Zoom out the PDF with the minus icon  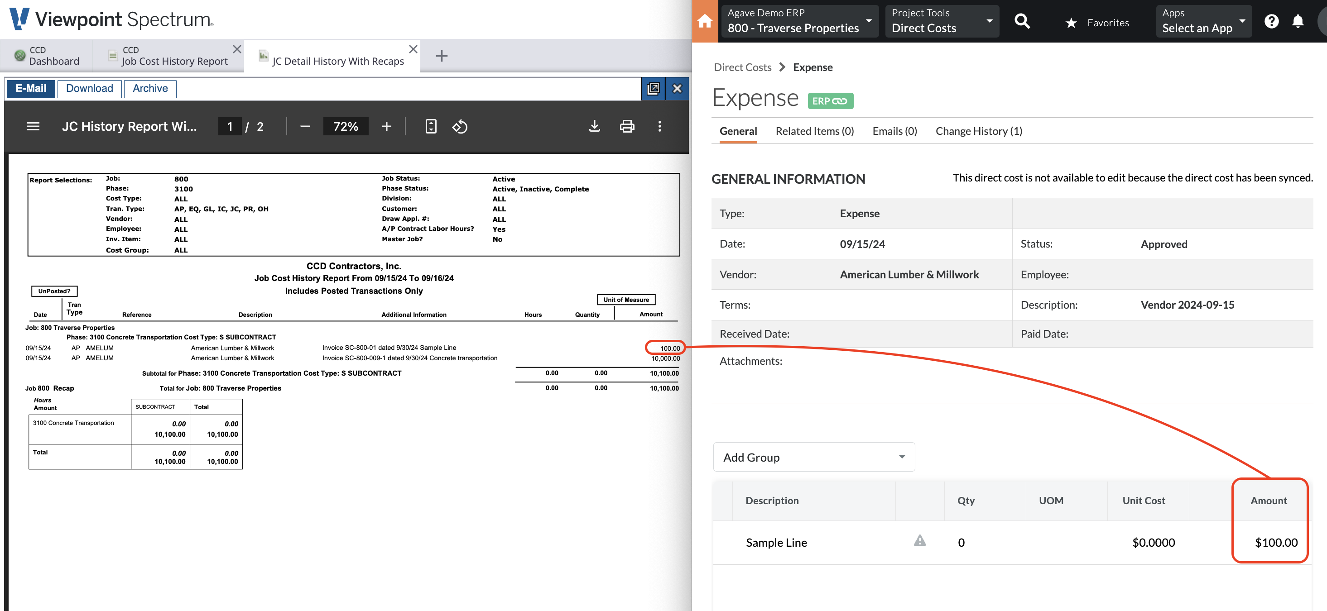point(305,127)
